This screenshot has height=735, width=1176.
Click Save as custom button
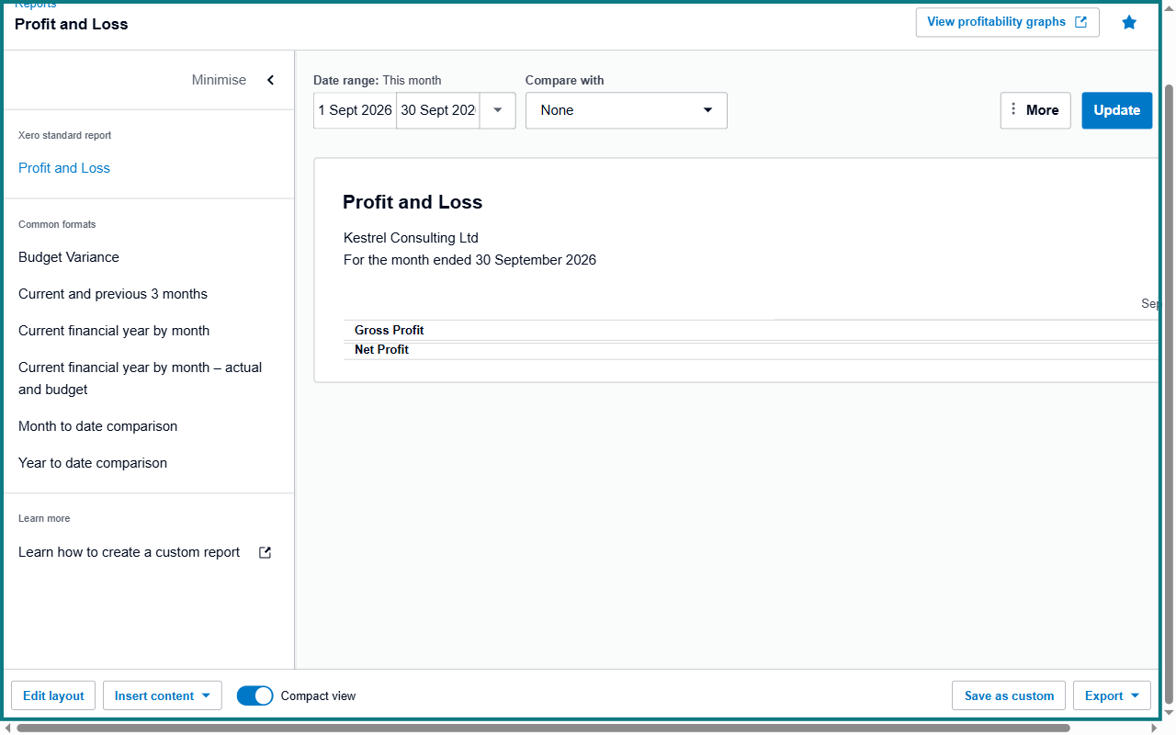coord(1009,695)
